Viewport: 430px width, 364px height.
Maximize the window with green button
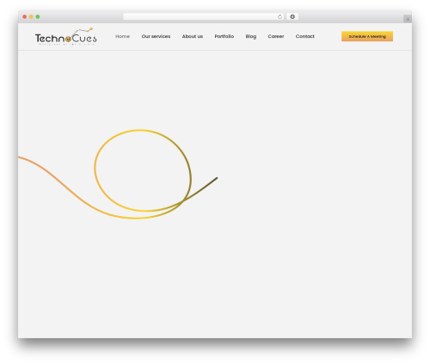(x=38, y=16)
